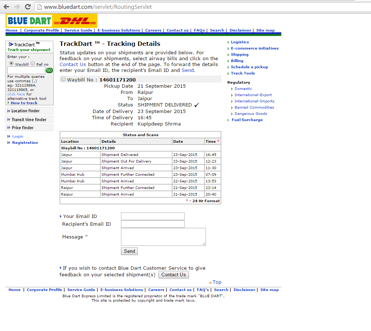Open Search in top navigation
The width and height of the screenshot is (371, 331).
point(217,30)
